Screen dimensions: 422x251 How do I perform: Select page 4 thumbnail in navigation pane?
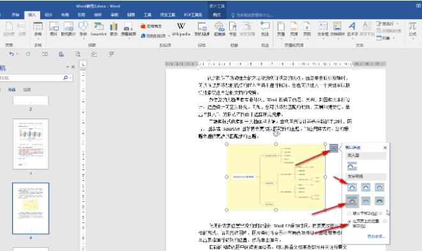click(x=31, y=208)
